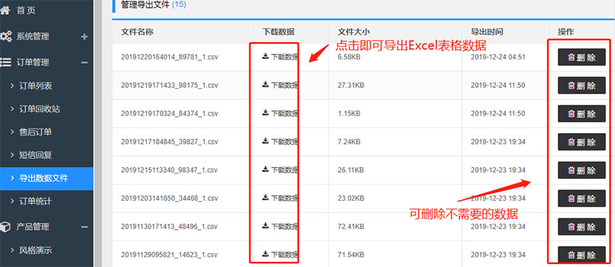Click the list icon beside 订单管理
Viewport: 615px width, 267px height.
(x=5, y=62)
